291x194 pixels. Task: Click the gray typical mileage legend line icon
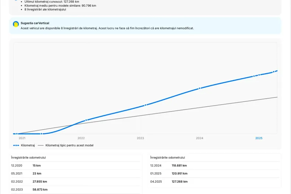point(41,145)
